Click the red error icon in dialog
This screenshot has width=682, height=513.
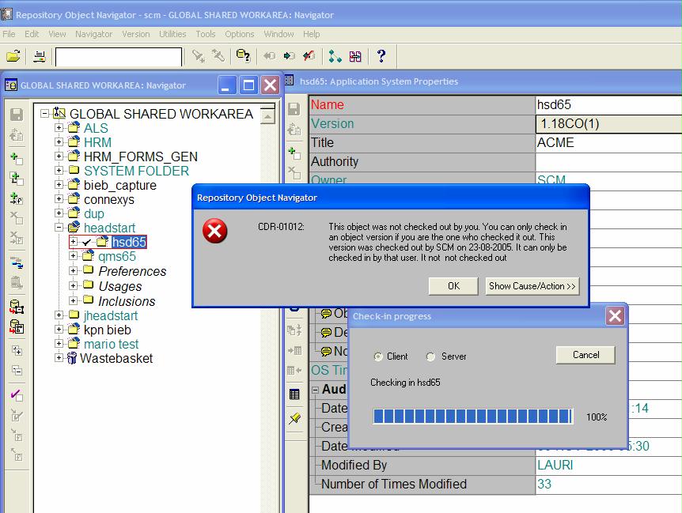coord(215,231)
